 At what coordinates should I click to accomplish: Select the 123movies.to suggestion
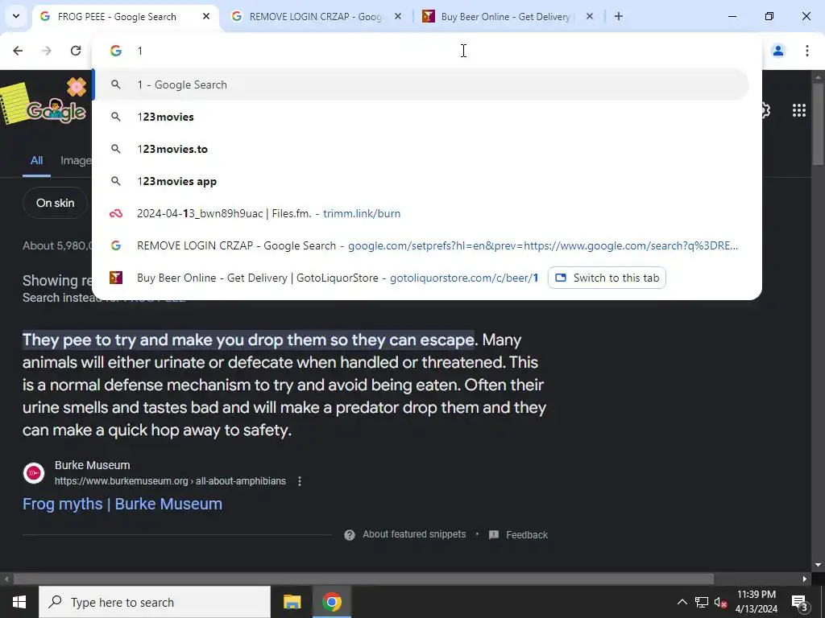point(421,149)
